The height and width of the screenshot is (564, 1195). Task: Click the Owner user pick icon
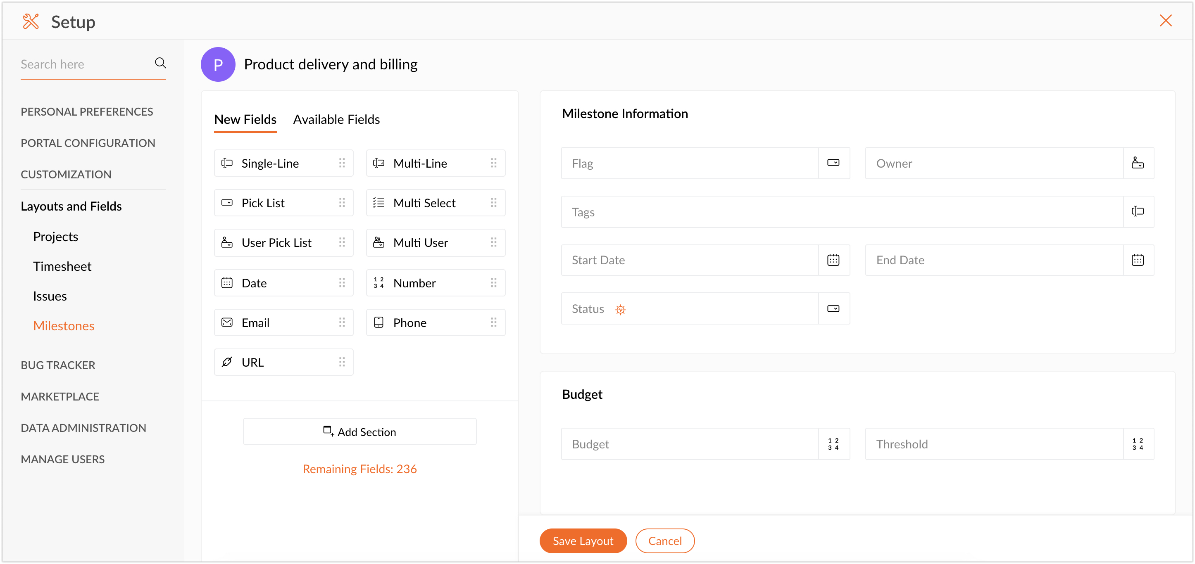point(1138,163)
